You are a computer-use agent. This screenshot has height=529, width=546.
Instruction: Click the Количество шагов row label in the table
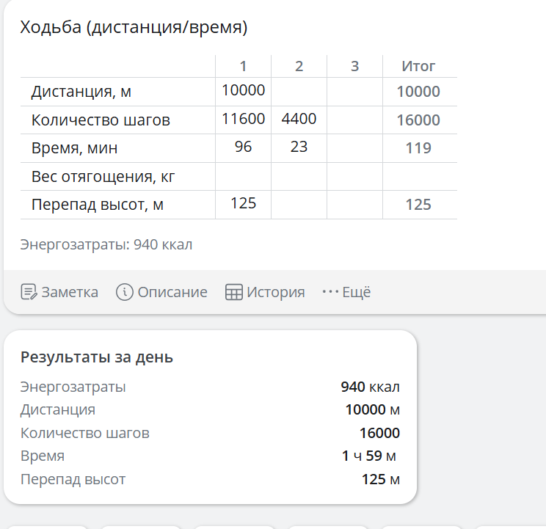(x=101, y=120)
